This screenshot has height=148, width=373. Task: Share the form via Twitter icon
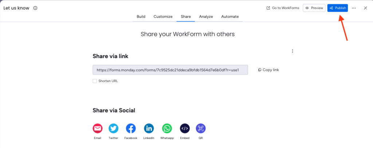click(114, 128)
